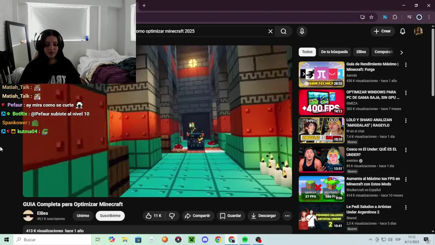The width and height of the screenshot is (435, 245).
Task: Select the ElBes filter chip
Action: [x=361, y=52]
